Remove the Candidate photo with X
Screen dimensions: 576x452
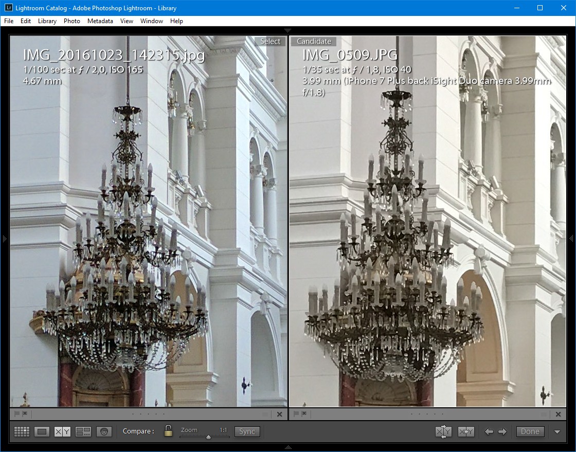tap(559, 414)
